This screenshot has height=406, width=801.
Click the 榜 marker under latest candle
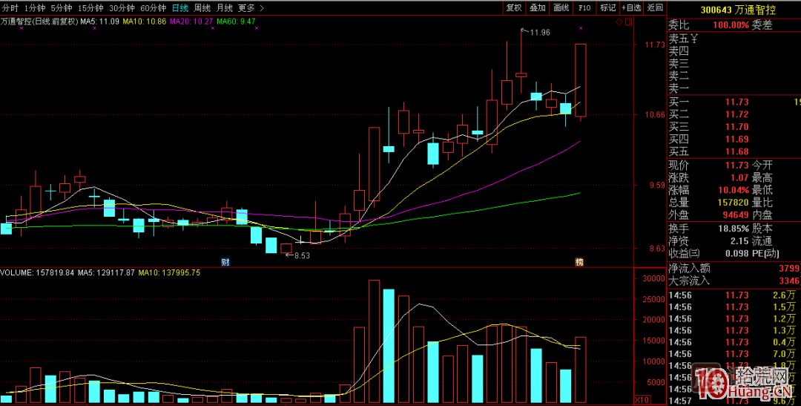click(x=580, y=262)
